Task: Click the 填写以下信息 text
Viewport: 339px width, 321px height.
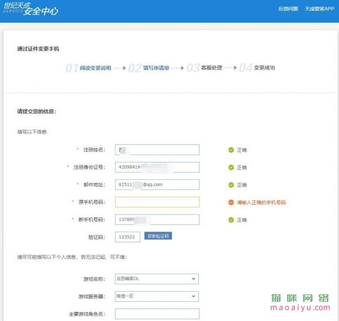Action: [x=32, y=132]
